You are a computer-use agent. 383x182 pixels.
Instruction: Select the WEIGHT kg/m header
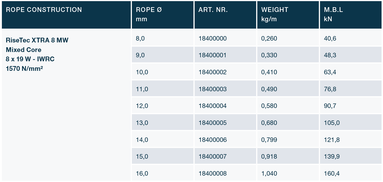coord(275,15)
